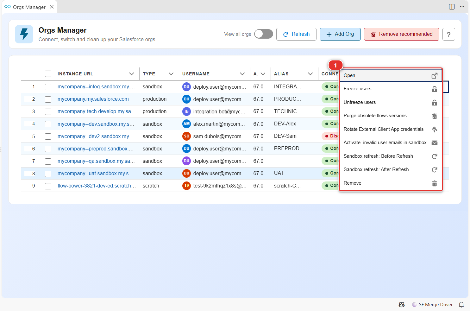
Task: Click the Remove recommended button
Action: point(402,34)
